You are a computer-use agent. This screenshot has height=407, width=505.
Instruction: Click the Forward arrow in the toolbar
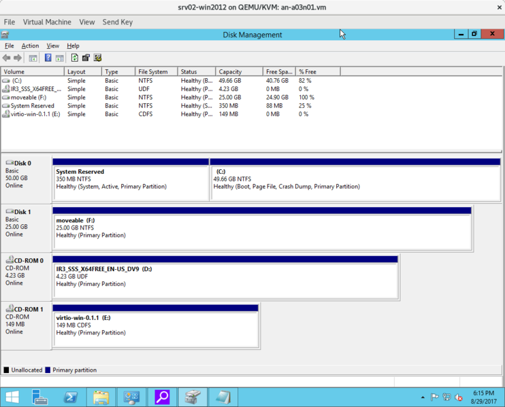[x=18, y=58]
